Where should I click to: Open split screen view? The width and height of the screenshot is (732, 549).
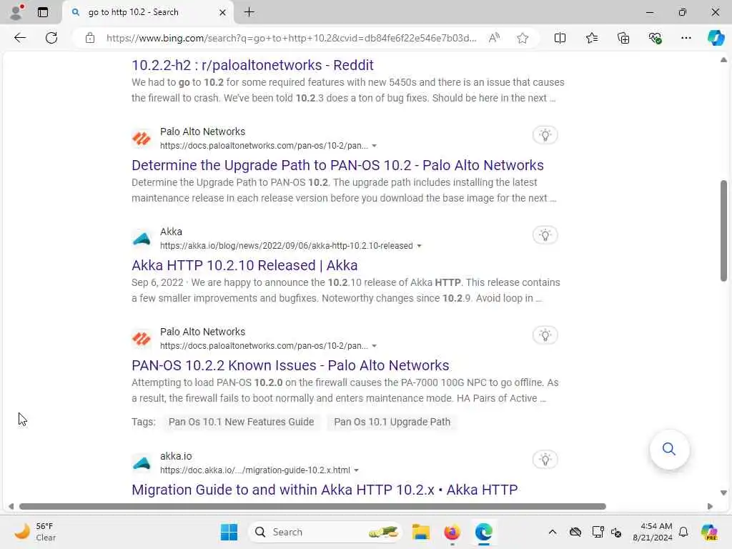[x=560, y=38]
